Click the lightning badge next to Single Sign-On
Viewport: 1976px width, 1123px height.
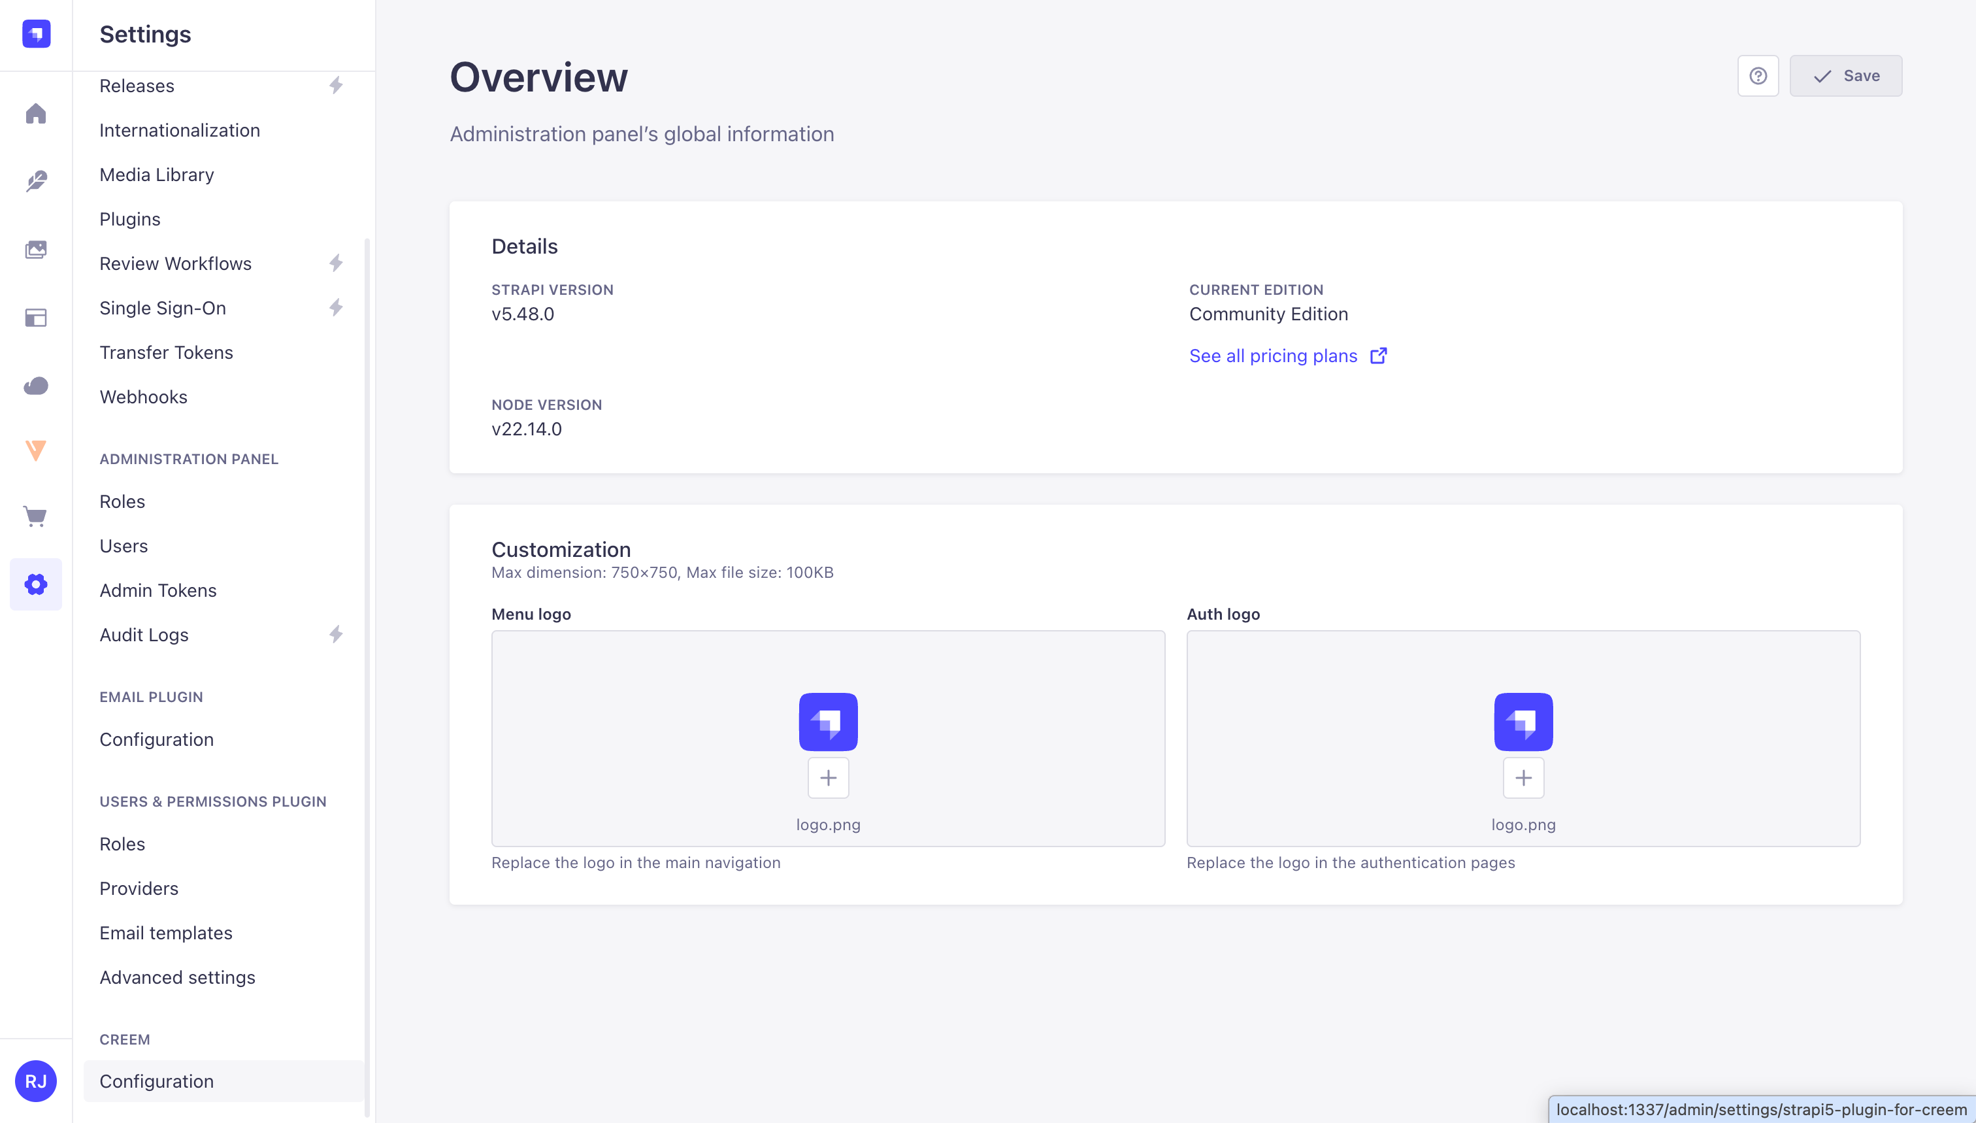click(x=336, y=307)
